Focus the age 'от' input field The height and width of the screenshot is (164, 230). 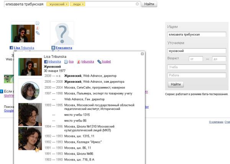point(196,59)
